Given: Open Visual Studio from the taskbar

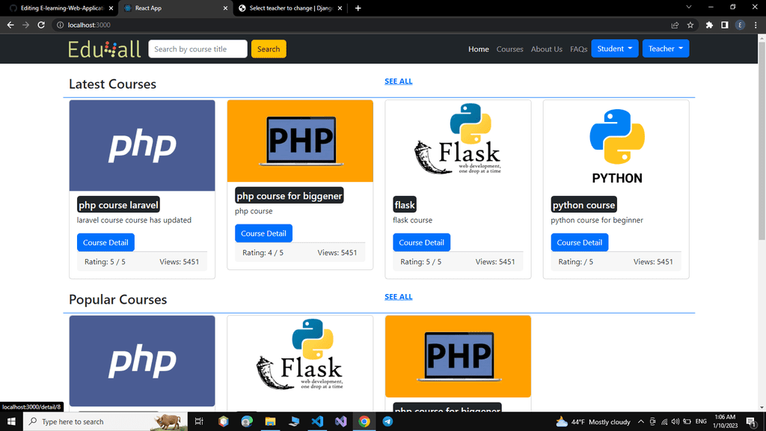Looking at the screenshot, I should click(x=340, y=421).
